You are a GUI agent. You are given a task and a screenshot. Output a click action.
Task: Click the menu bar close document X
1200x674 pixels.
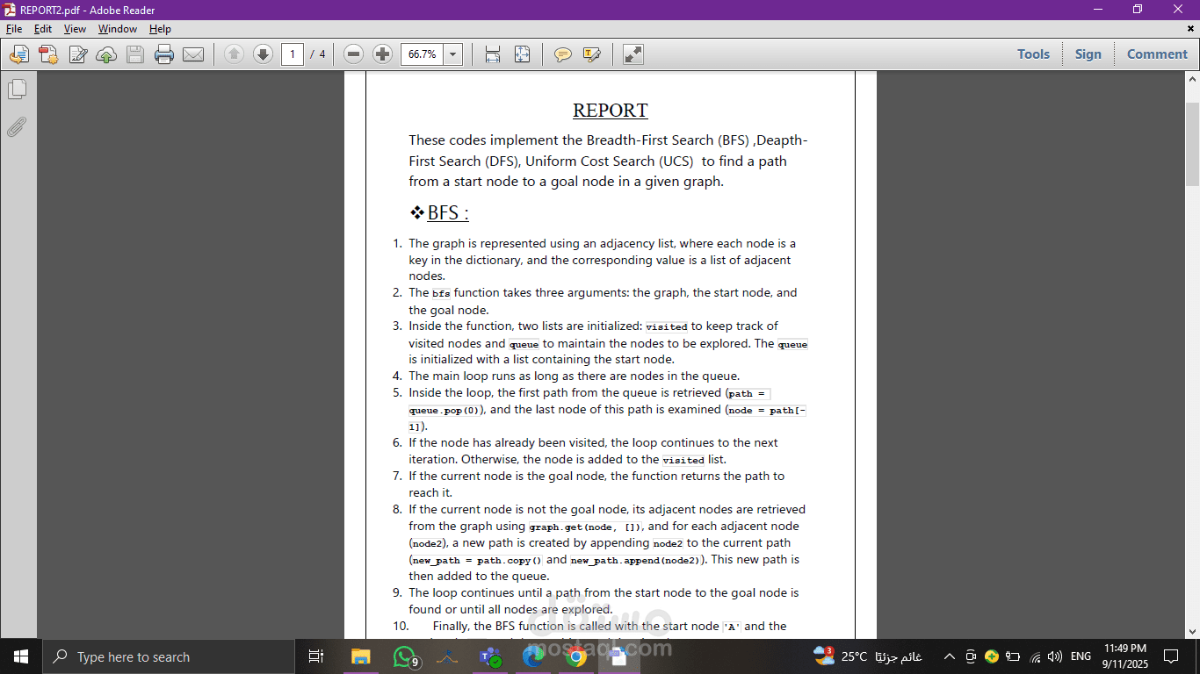coord(1192,29)
